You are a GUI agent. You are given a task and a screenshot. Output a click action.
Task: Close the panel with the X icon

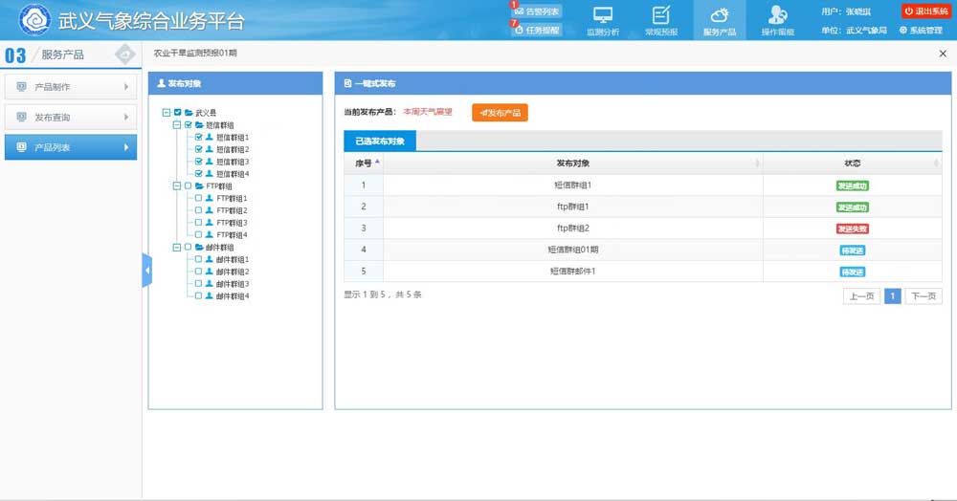tap(943, 54)
